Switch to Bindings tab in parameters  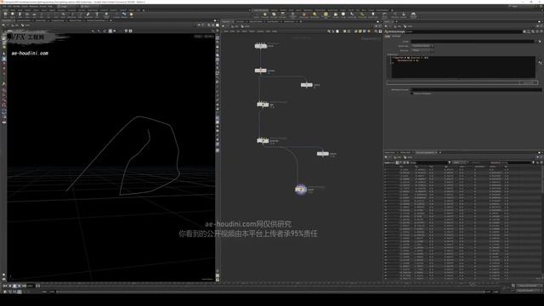[x=396, y=37]
